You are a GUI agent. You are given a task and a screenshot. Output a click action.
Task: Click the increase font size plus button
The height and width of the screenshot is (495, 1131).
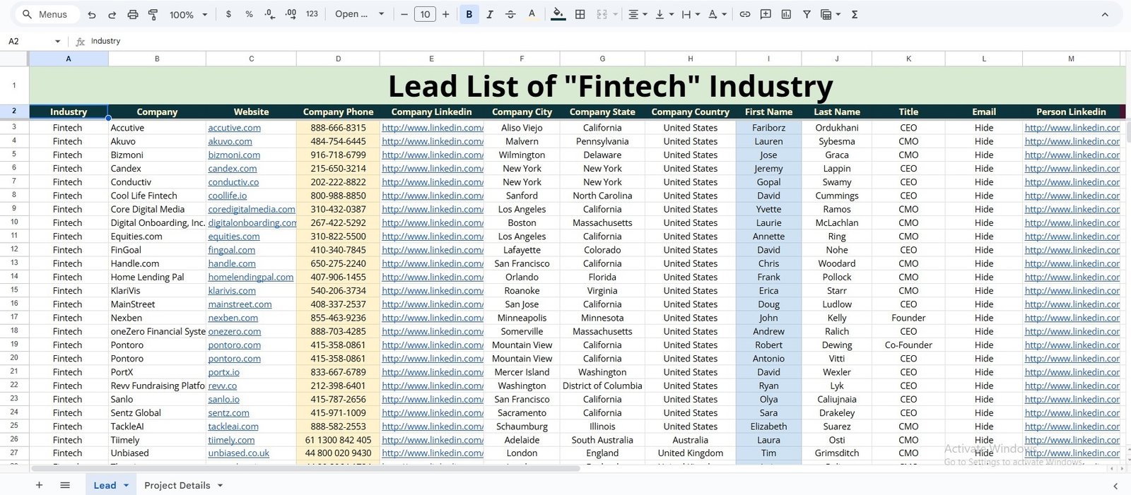(445, 14)
